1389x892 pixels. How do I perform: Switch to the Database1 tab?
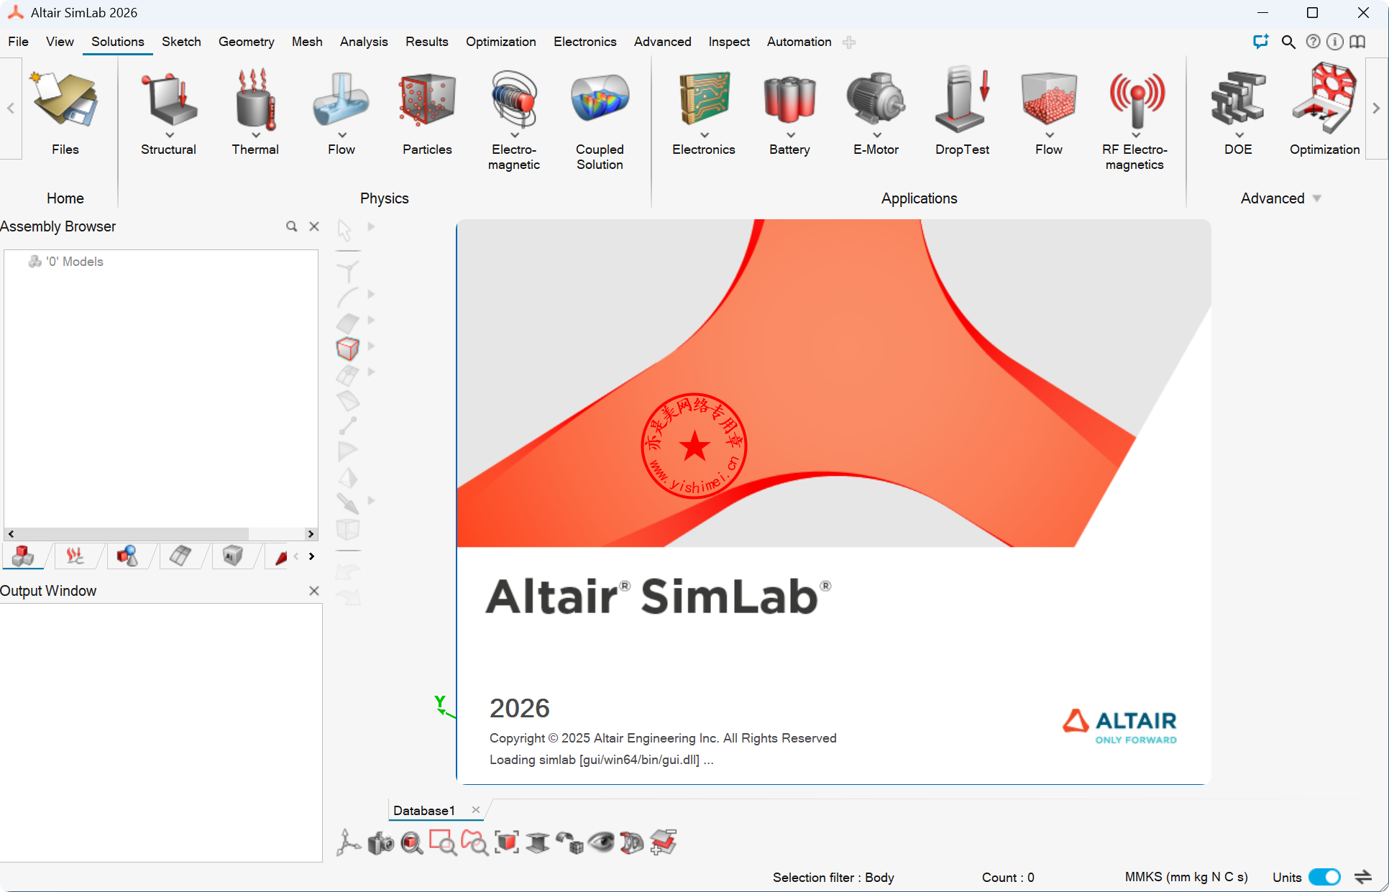[x=424, y=810]
